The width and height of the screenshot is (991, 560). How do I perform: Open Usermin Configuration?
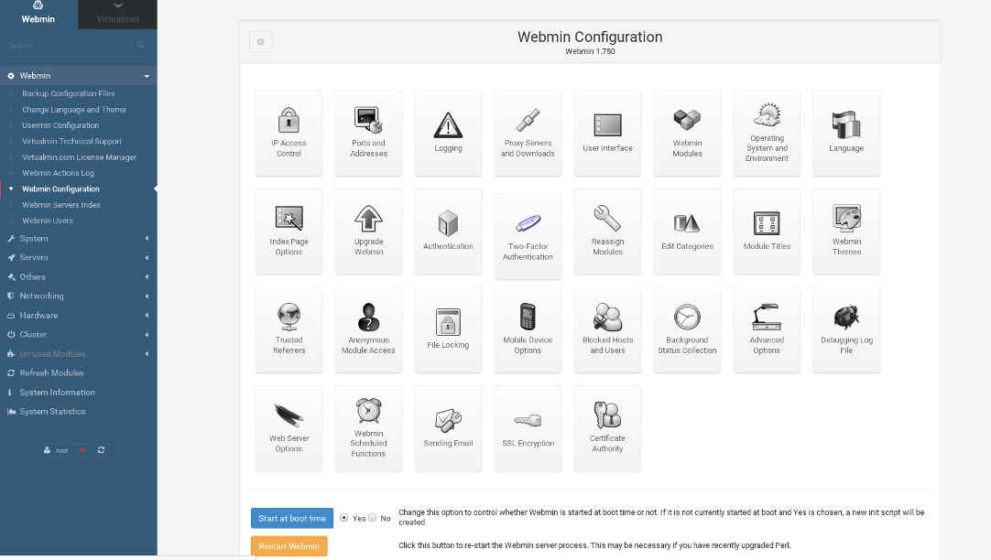(60, 125)
